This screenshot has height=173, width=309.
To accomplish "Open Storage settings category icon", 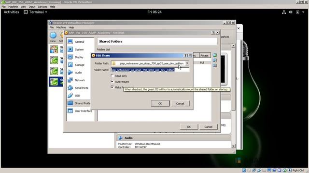I will tap(70, 64).
